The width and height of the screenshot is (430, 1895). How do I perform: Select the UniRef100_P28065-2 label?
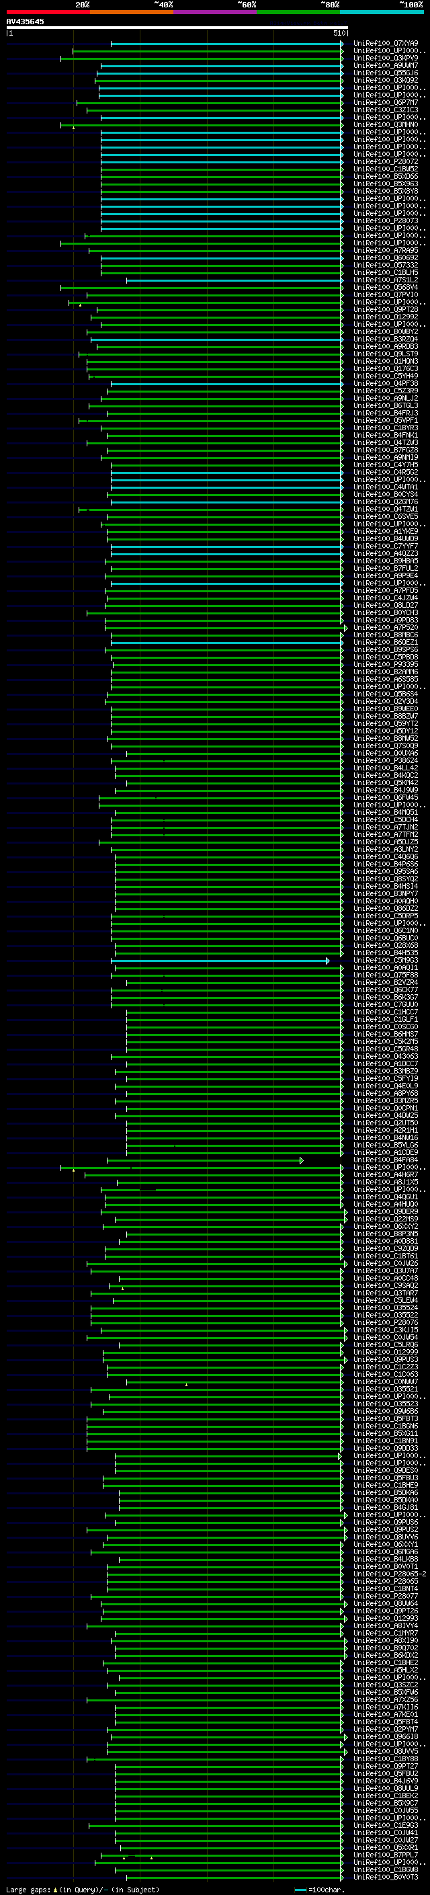(390, 1574)
